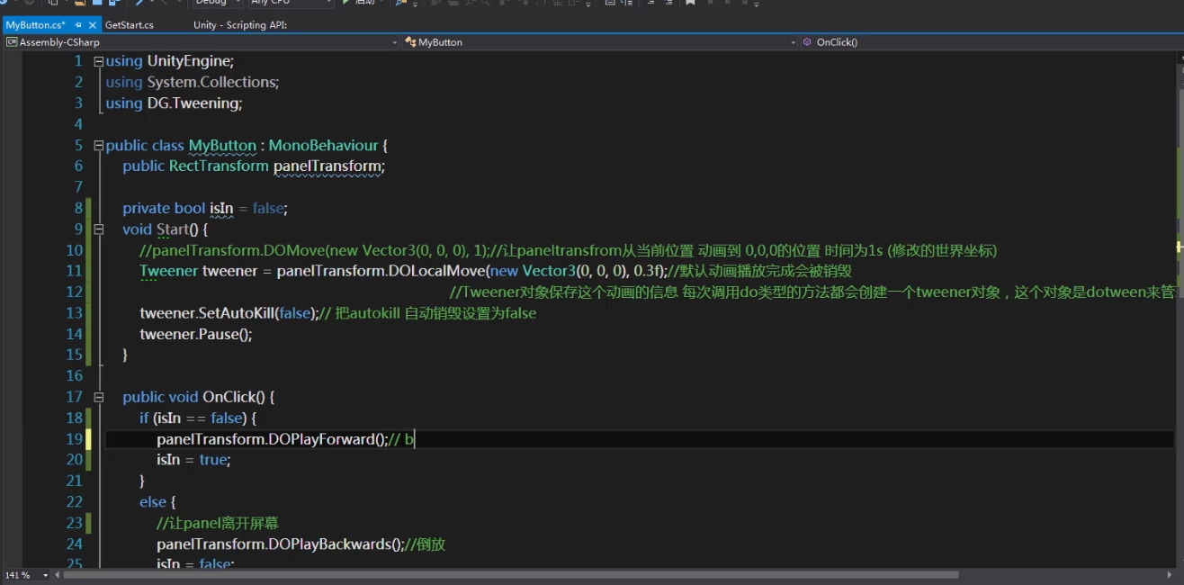Open the GetStart.cs tab

tap(129, 25)
